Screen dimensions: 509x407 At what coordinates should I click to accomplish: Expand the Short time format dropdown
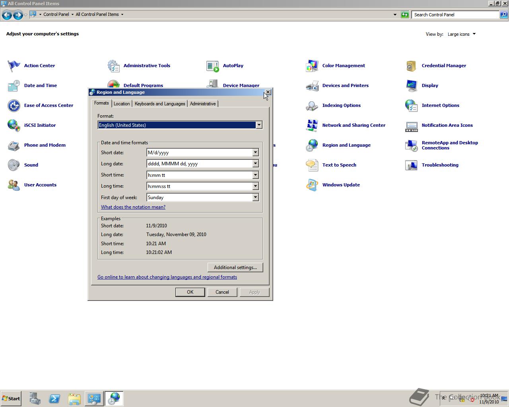coord(256,175)
